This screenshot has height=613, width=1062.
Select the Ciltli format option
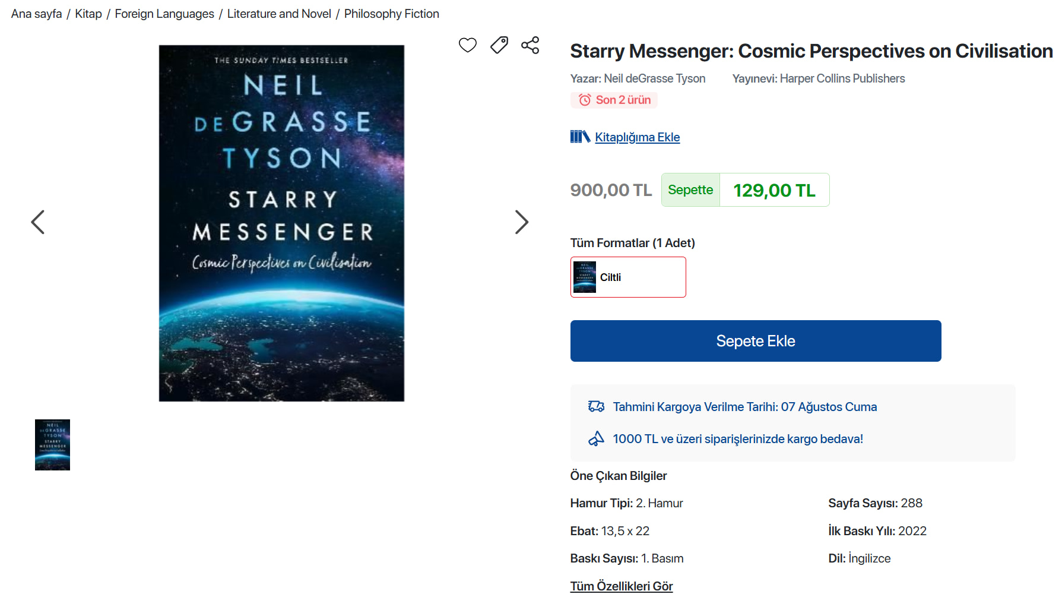[628, 277]
